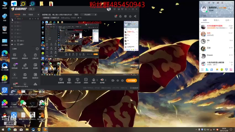The image size is (235, 132).
Task: Toggle visibility of 摄像头 2 layer
Action: tap(12, 19)
